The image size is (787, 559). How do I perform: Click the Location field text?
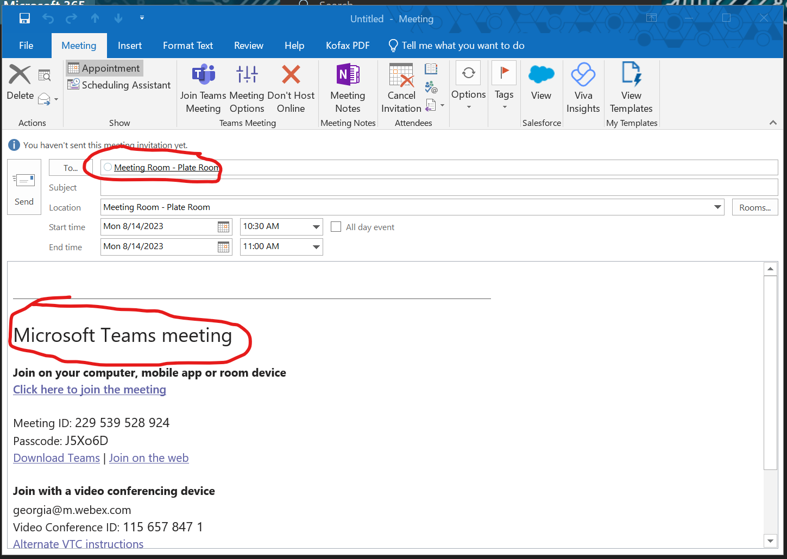pyautogui.click(x=156, y=207)
